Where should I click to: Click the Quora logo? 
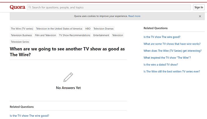(17, 7)
